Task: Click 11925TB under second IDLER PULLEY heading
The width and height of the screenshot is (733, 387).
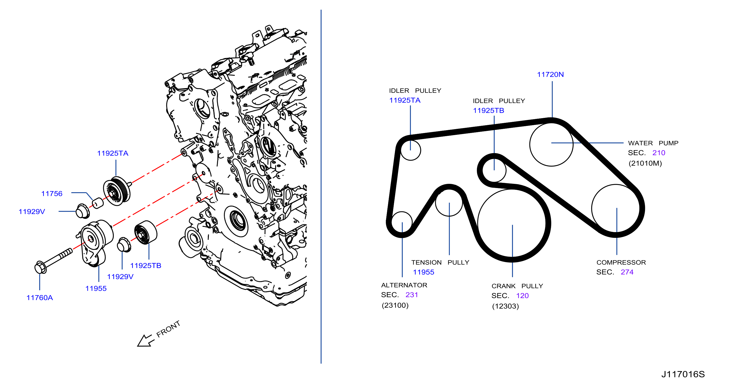Action: (488, 111)
